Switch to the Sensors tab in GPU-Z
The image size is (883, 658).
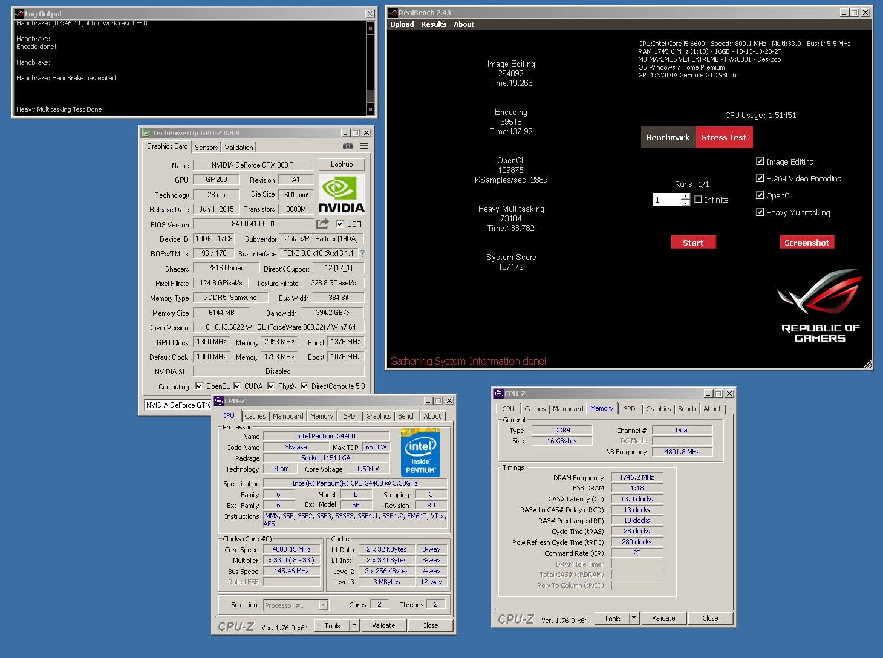coord(206,148)
